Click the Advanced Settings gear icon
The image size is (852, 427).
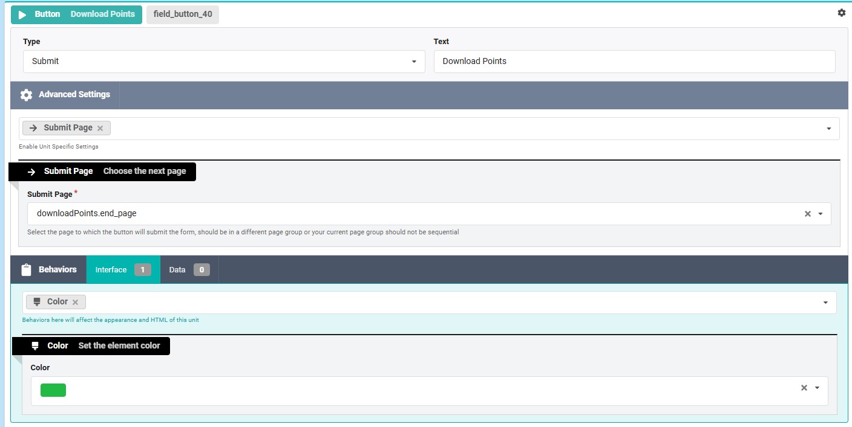[26, 95]
